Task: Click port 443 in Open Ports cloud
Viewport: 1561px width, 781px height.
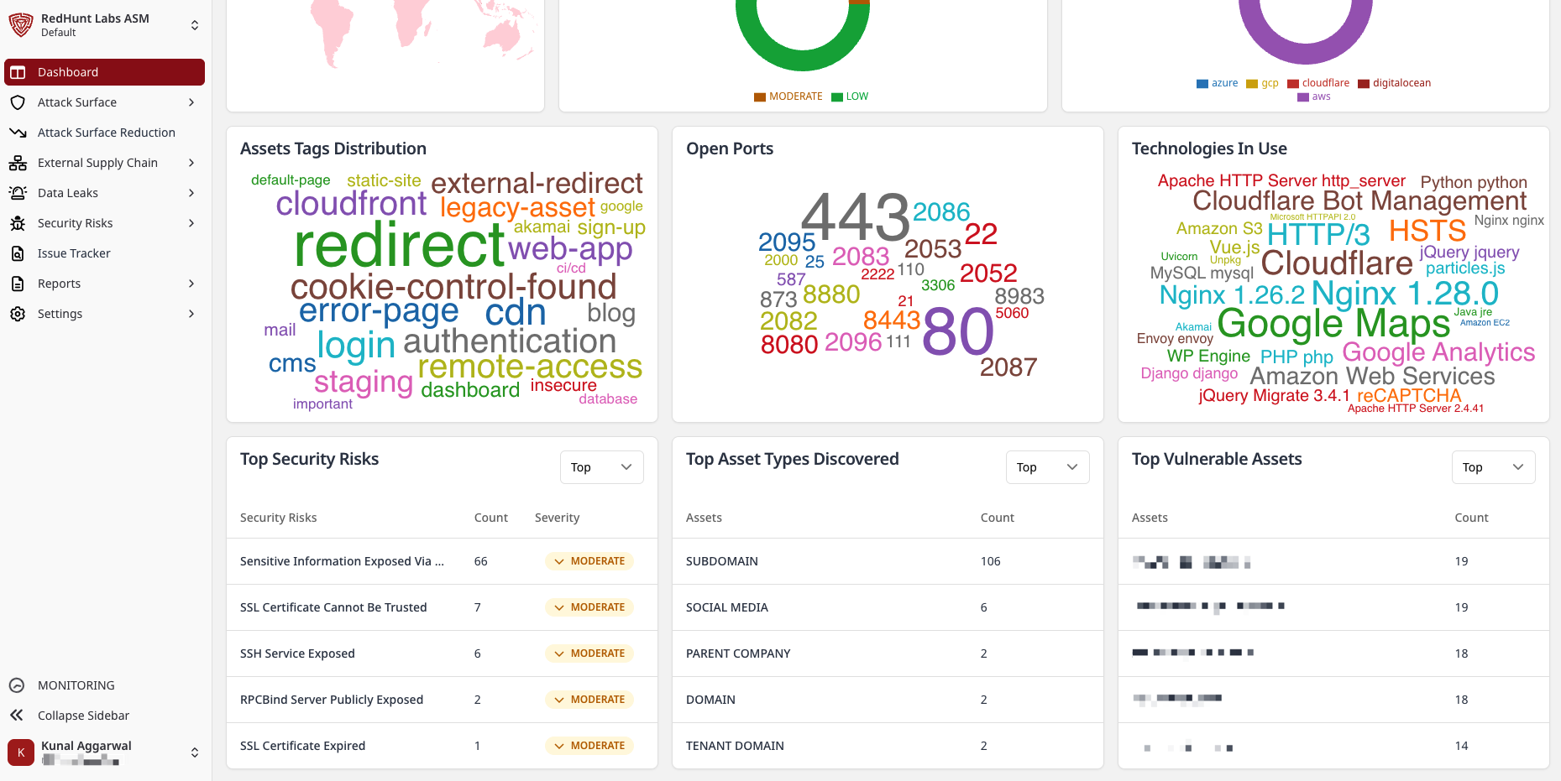Action: pyautogui.click(x=855, y=218)
